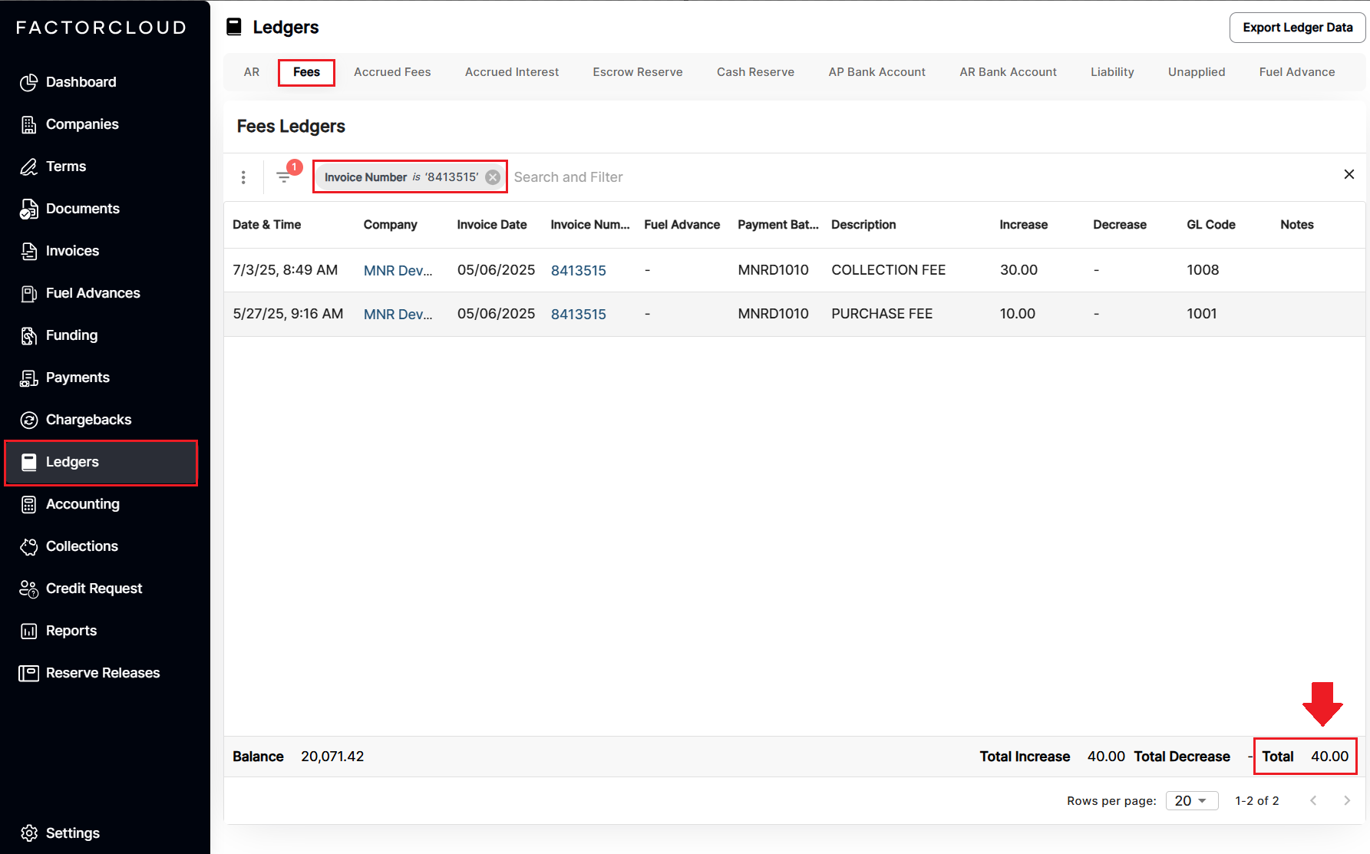This screenshot has width=1370, height=854.
Task: Go to the next page of results
Action: point(1347,800)
